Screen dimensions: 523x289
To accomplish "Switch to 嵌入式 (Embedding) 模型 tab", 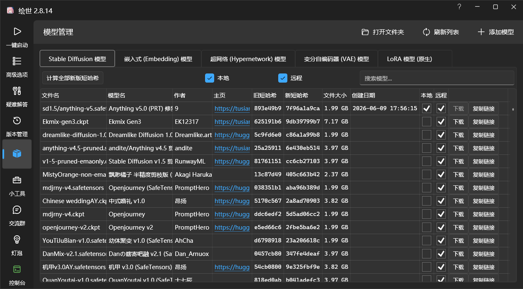I will [x=158, y=59].
